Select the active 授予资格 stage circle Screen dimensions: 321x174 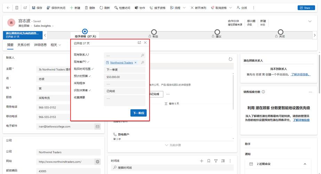[x=85, y=32]
